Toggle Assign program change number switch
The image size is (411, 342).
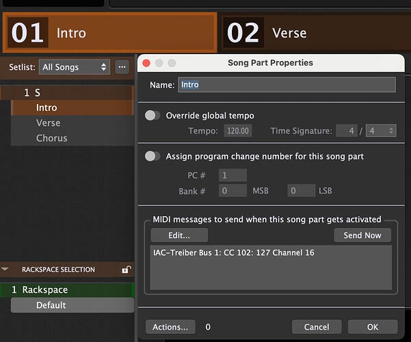click(x=153, y=156)
